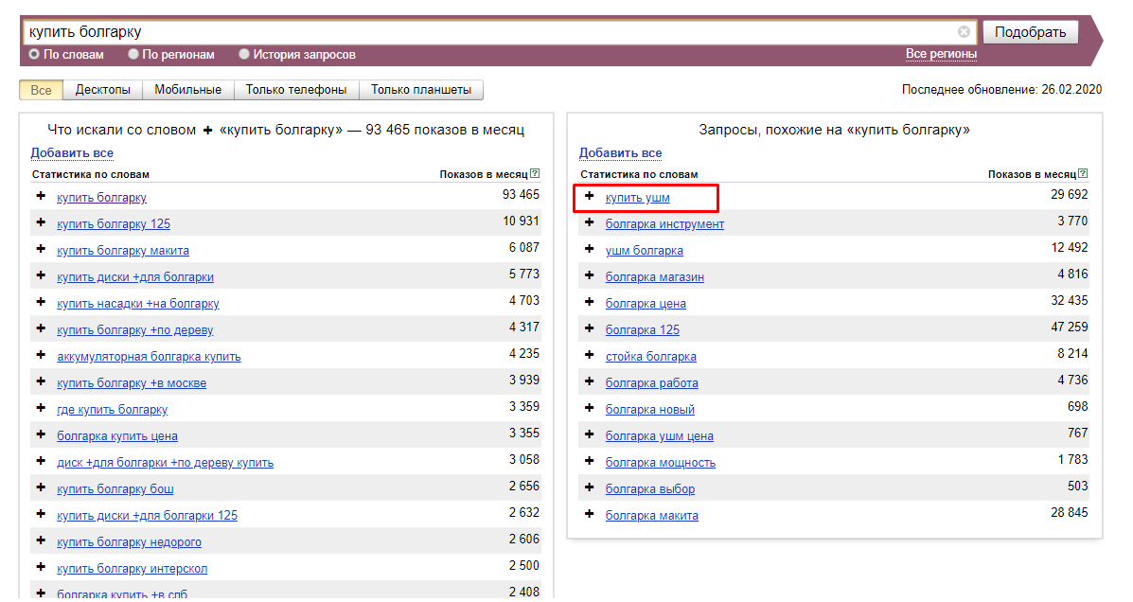Add купить болгарку макита via plus icon
This screenshot has width=1133, height=602.
[42, 249]
